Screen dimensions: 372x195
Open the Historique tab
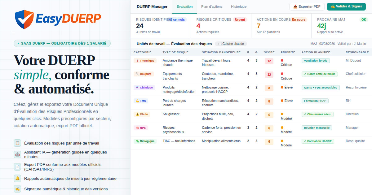click(x=238, y=6)
